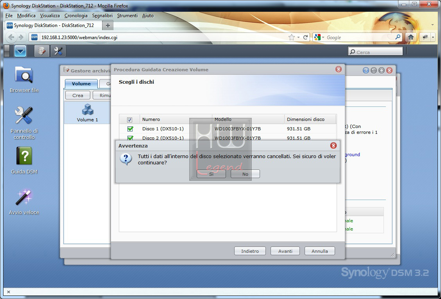441x299 pixels.
Task: Click the Indietro button in the wizard
Action: (x=250, y=251)
